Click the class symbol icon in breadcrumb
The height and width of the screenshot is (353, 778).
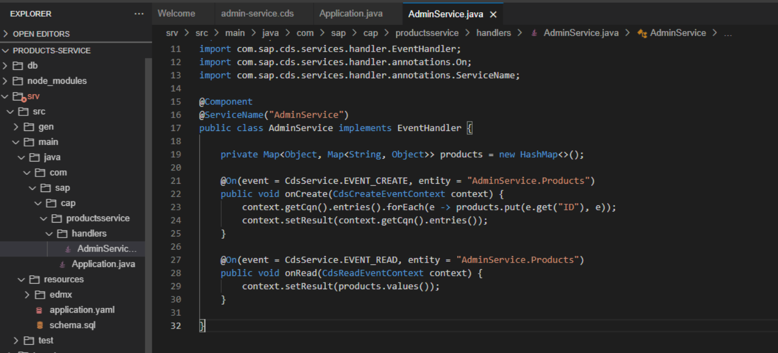(x=642, y=33)
